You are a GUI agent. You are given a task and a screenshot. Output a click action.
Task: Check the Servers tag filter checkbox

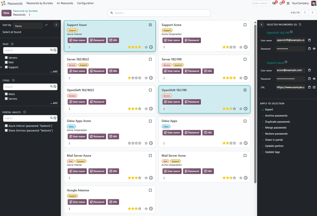click(x=6, y=58)
